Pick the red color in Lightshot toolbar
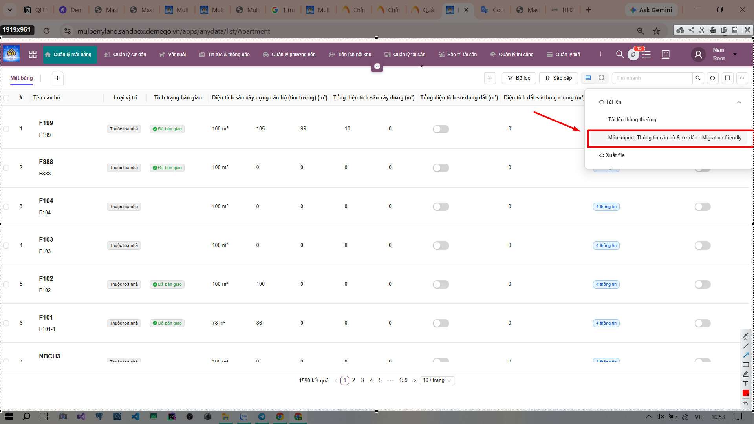754x424 pixels. click(x=746, y=393)
